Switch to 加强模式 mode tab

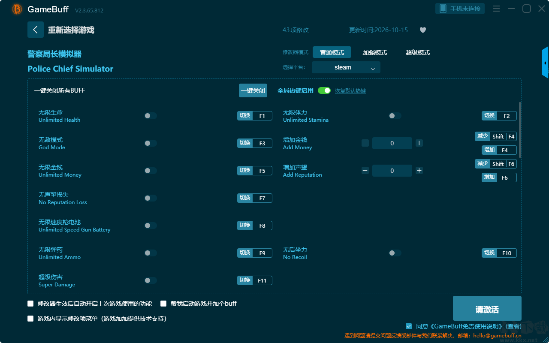[375, 52]
